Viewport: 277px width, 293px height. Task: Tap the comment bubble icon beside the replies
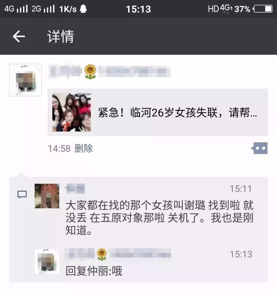22,194
